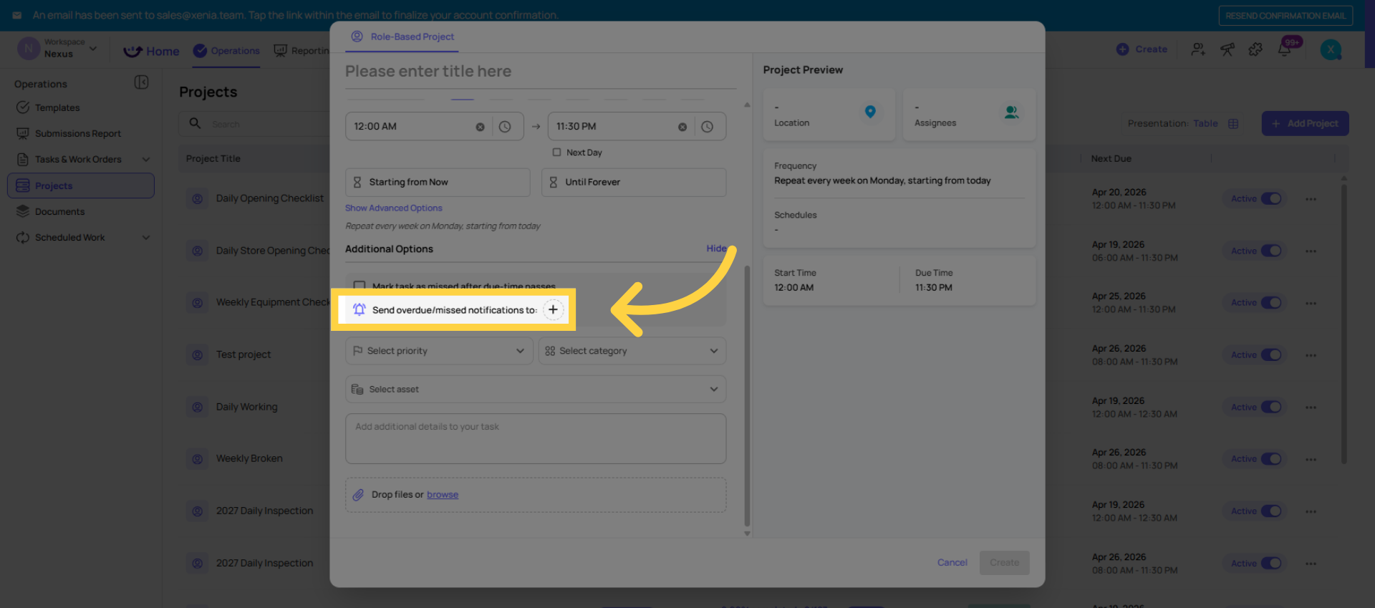Open Reporting in top navigation

[x=301, y=51]
